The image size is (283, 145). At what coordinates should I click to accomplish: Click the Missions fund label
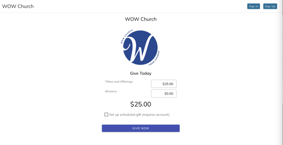[x=111, y=91]
